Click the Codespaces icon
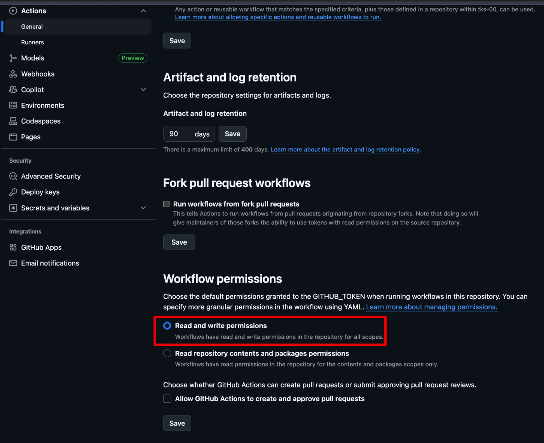This screenshot has width=544, height=443. pos(13,121)
